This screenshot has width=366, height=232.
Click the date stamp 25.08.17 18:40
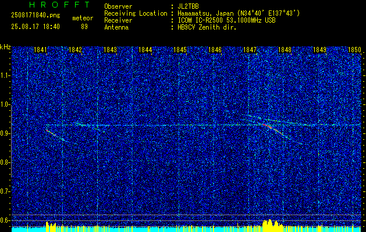click(35, 27)
